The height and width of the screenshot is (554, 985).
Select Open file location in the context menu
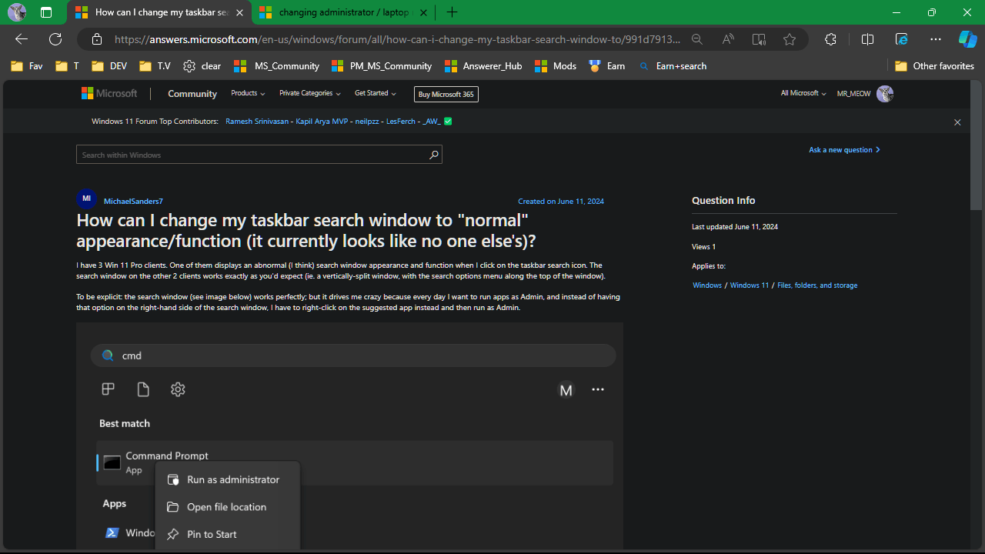coord(226,507)
